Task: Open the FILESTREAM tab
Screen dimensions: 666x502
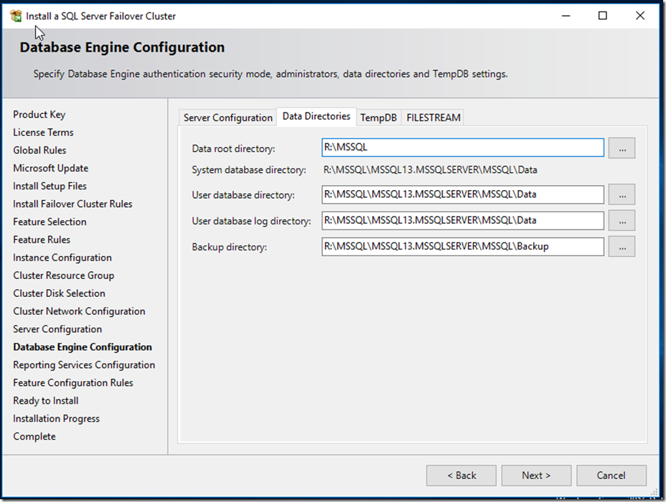Action: (x=433, y=118)
